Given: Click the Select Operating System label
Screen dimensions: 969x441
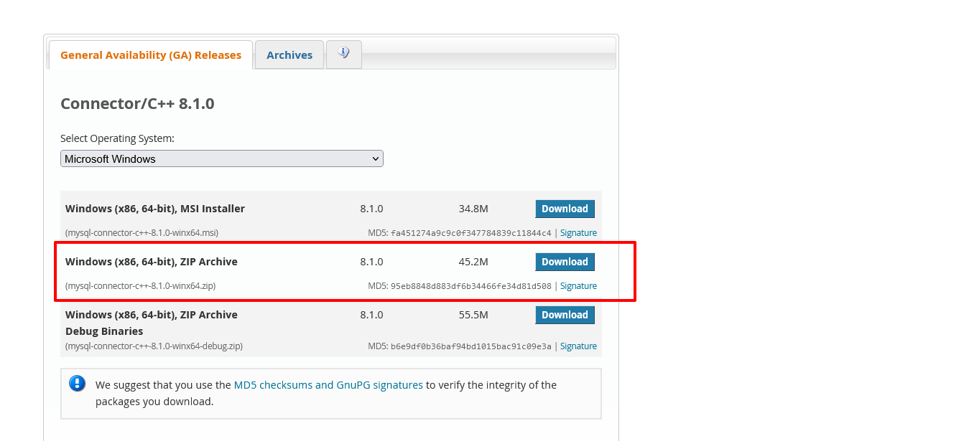Looking at the screenshot, I should tap(117, 138).
